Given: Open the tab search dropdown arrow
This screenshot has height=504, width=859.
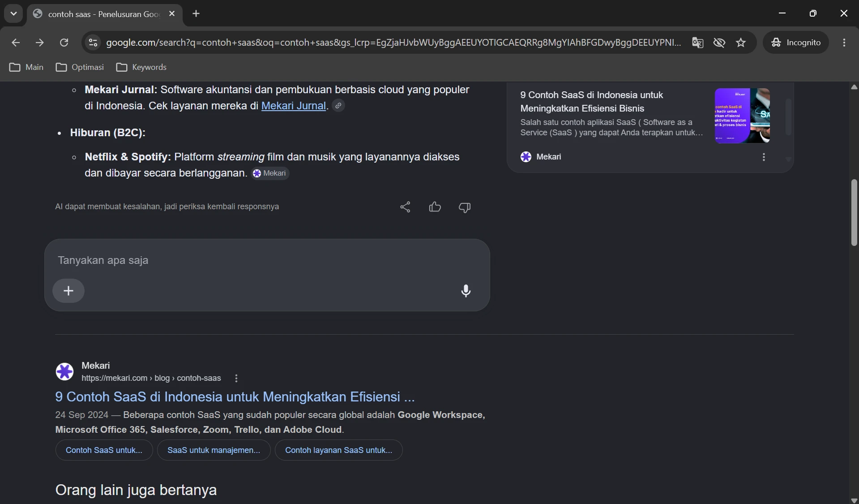Looking at the screenshot, I should coord(13,13).
